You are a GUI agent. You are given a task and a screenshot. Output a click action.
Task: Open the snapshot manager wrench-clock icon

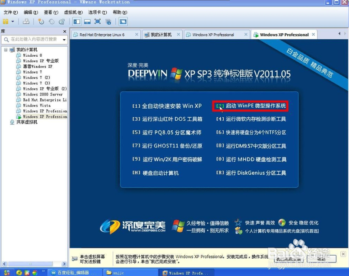point(62,22)
